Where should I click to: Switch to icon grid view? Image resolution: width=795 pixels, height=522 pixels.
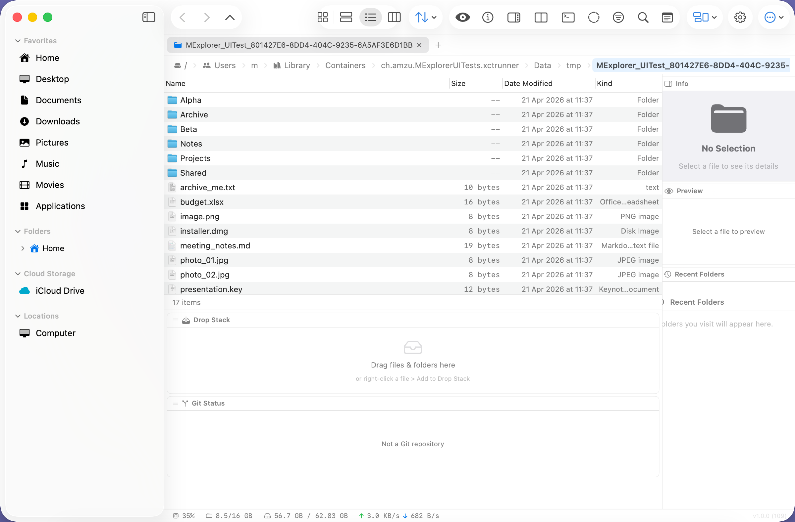click(323, 17)
